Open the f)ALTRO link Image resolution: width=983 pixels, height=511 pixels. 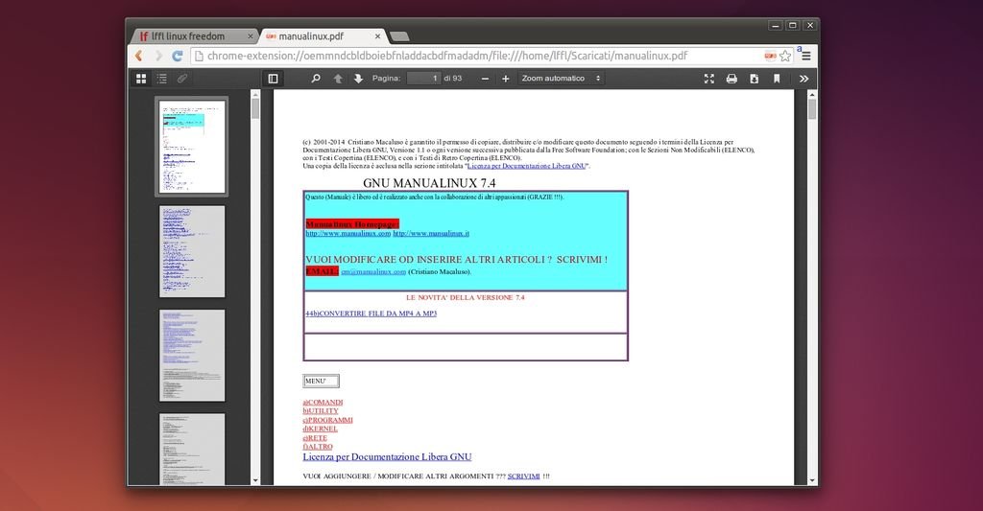[x=318, y=447]
